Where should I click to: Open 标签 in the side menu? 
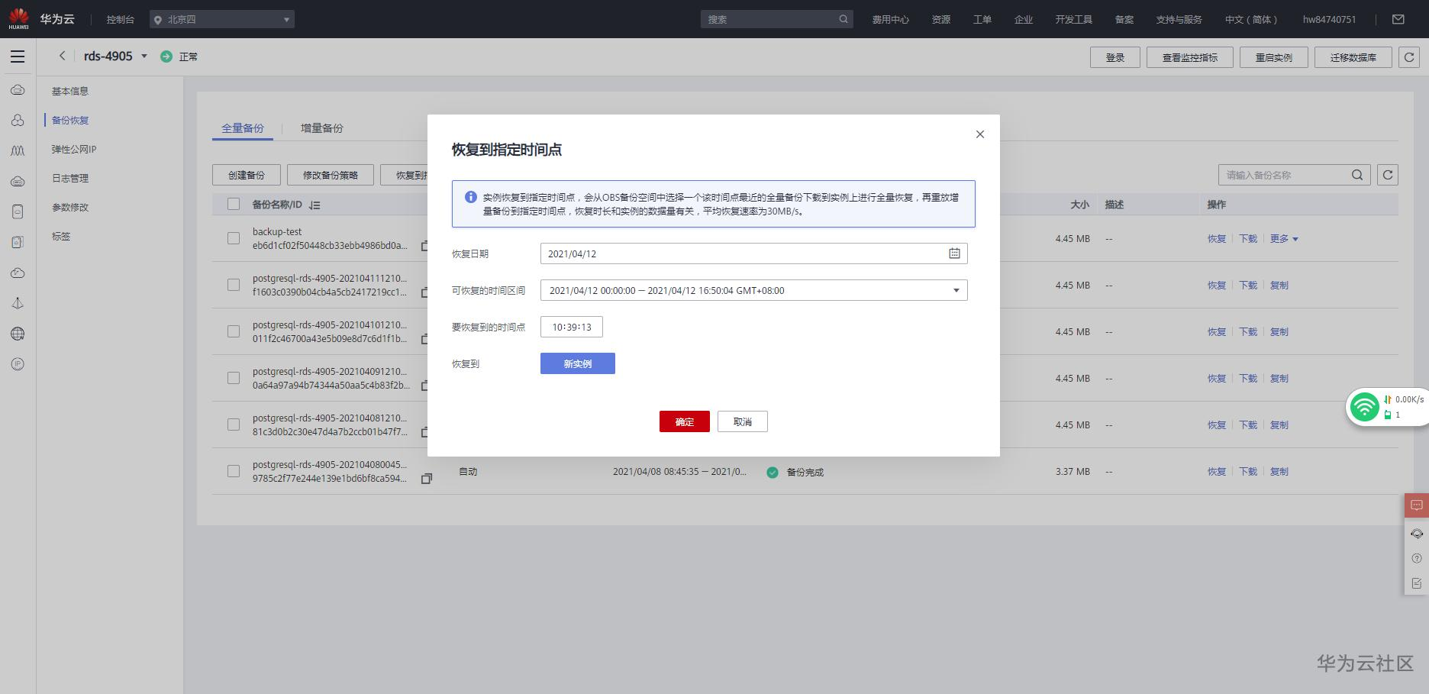[61, 237]
